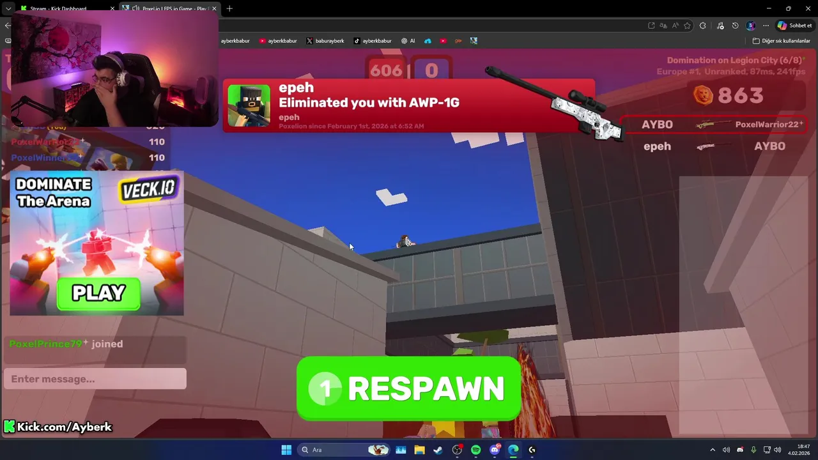Open the VECK.IO logo in the ad

(148, 189)
